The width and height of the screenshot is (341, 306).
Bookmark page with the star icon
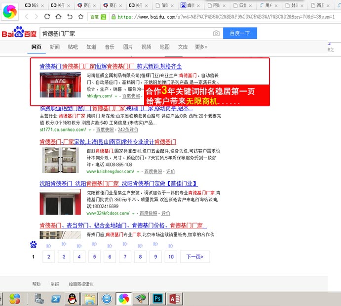coord(81,16)
